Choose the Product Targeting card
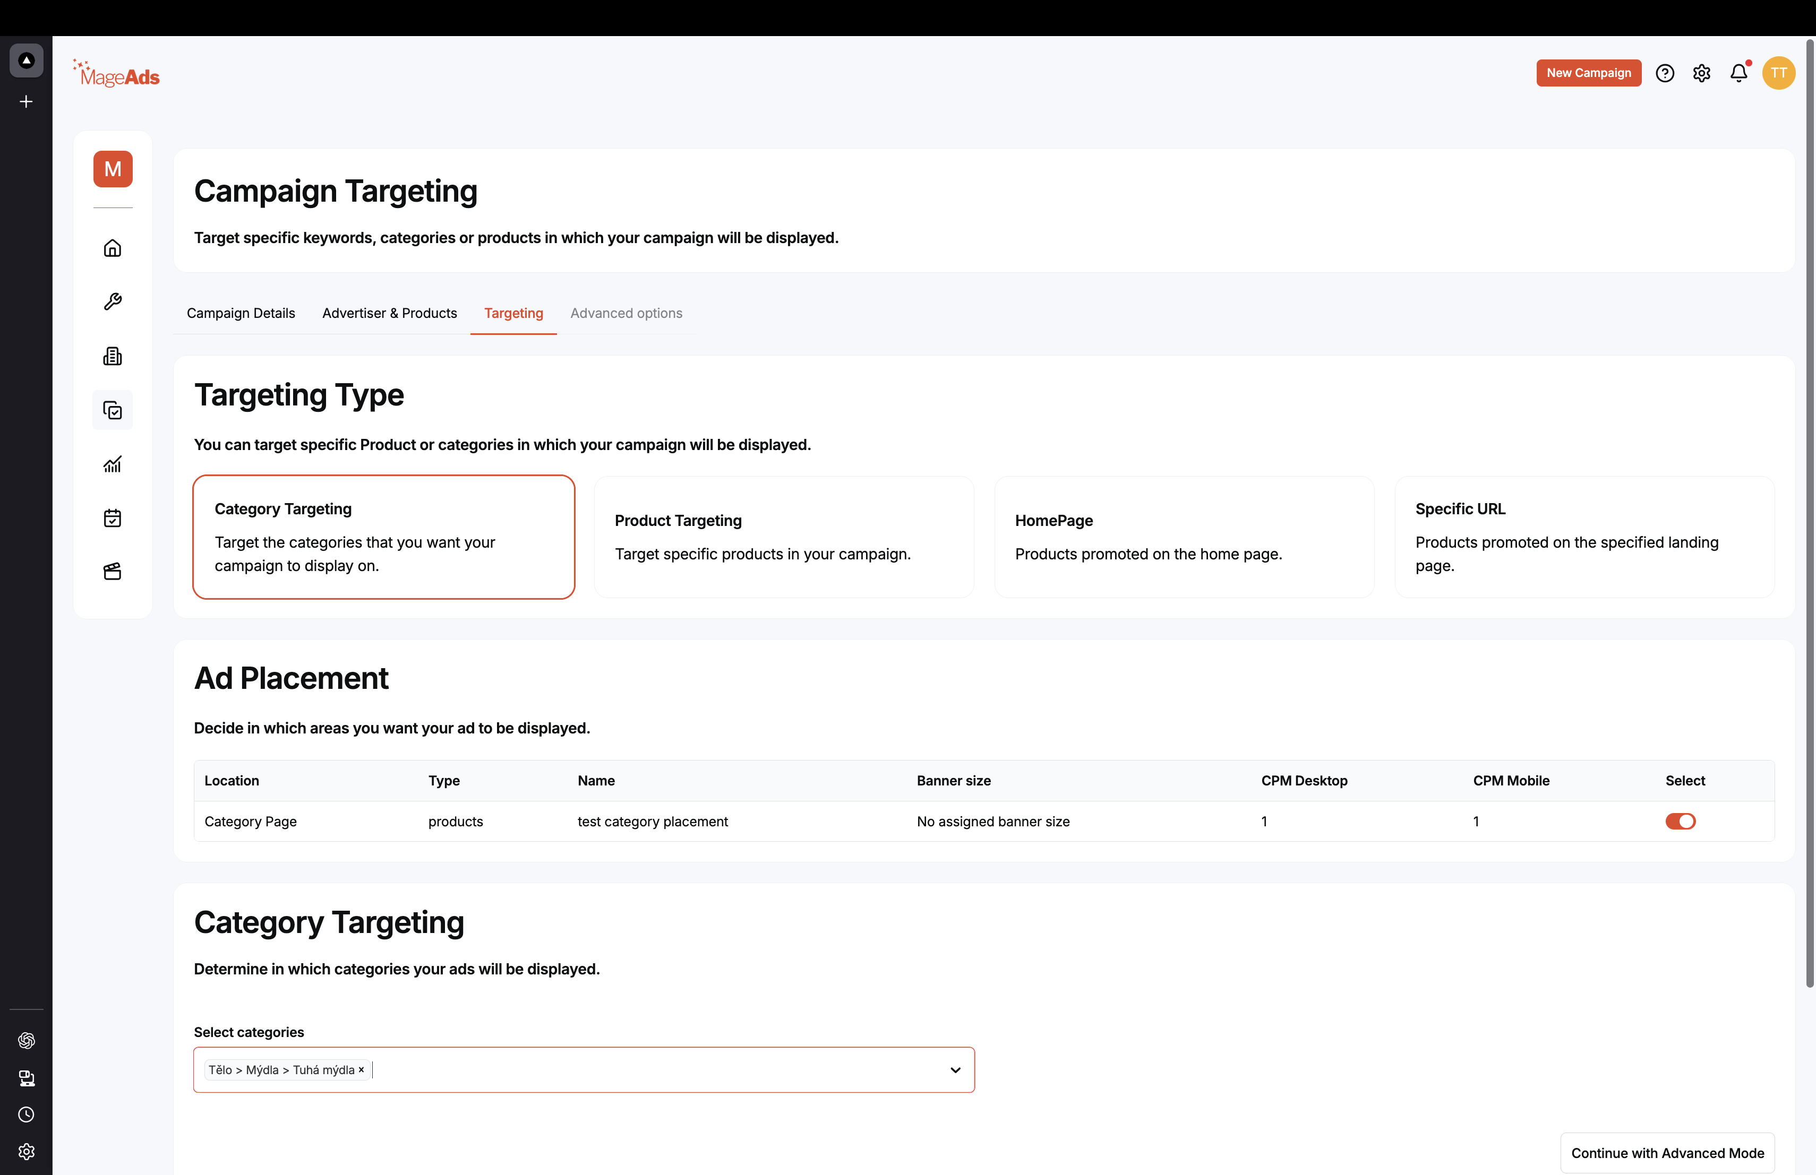Viewport: 1816px width, 1175px height. (x=784, y=537)
